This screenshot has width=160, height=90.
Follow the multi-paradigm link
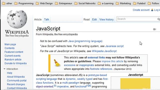pos(70,83)
